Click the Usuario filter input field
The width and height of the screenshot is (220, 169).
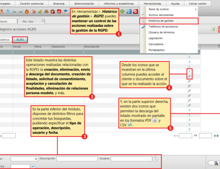click(x=132, y=159)
